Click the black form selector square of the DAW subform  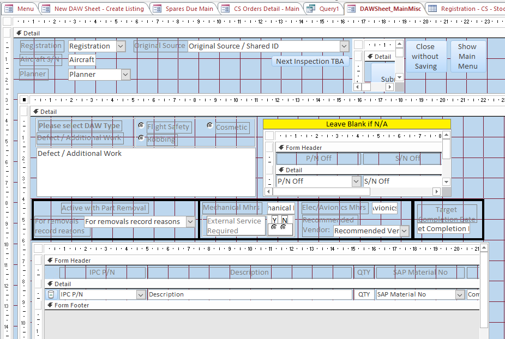pyautogui.click(x=24, y=100)
